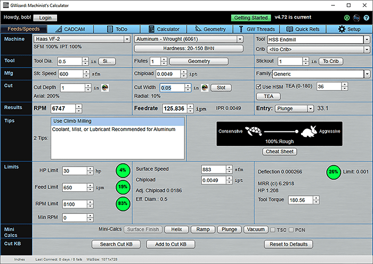
Task: Click the CADCAM tab triangle icon
Action: pyautogui.click(x=59, y=29)
